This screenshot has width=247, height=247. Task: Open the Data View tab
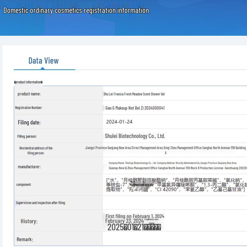tap(44, 61)
